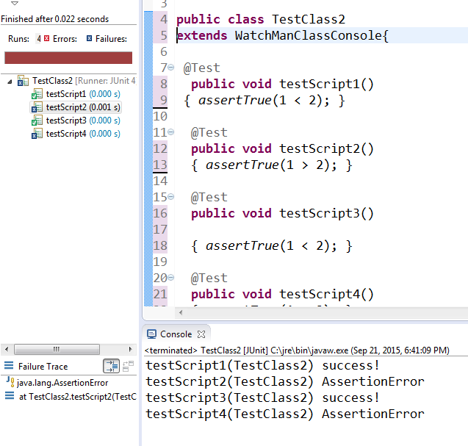Click line number 12 in the gutter
Viewport: 468px width, 446px height.
pos(160,148)
